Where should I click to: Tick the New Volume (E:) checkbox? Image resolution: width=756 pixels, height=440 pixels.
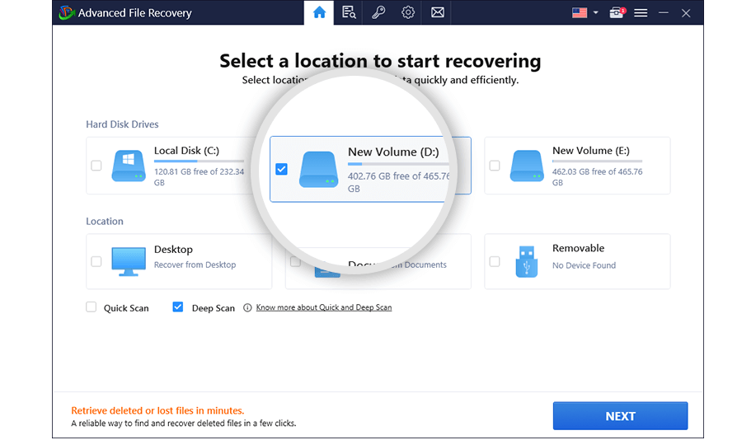click(x=495, y=166)
